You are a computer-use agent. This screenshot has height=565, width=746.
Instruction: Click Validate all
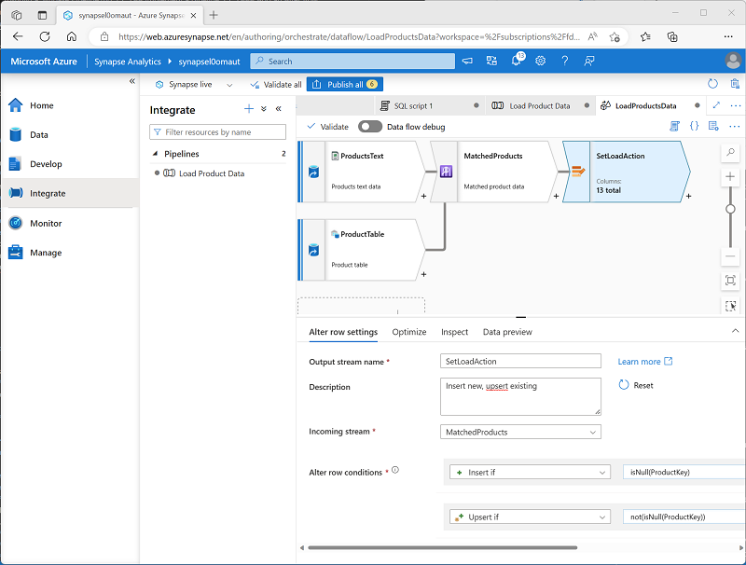[276, 85]
